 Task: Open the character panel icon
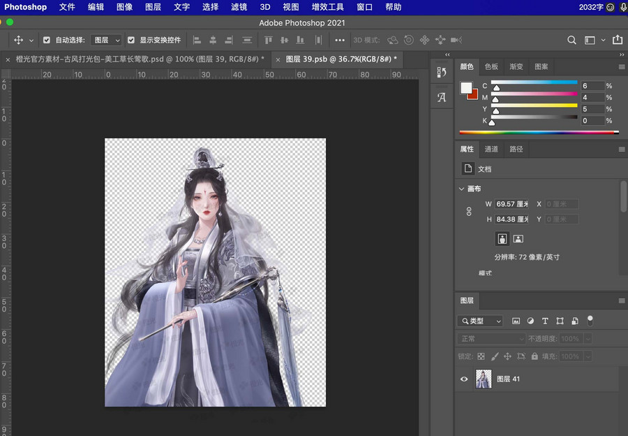click(441, 98)
